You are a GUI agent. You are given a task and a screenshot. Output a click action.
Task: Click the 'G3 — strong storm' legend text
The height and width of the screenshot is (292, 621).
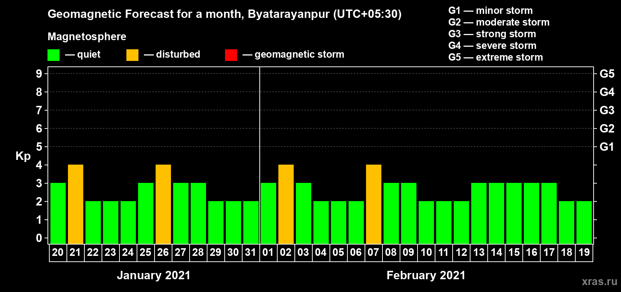point(492,34)
